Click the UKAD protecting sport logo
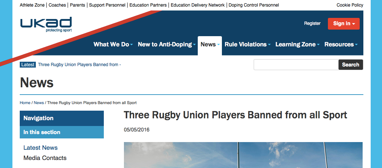The width and height of the screenshot is (382, 168). [x=46, y=24]
